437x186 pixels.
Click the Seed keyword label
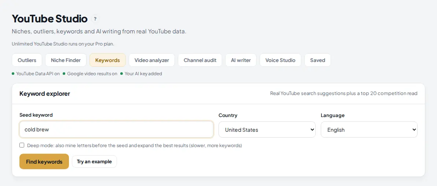coord(36,115)
